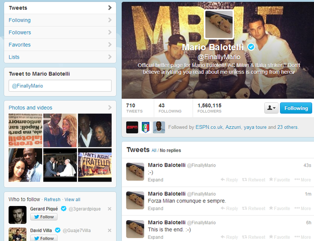Click the ESPN follower avatar icon
The height and width of the screenshot is (241, 314).
(132, 128)
